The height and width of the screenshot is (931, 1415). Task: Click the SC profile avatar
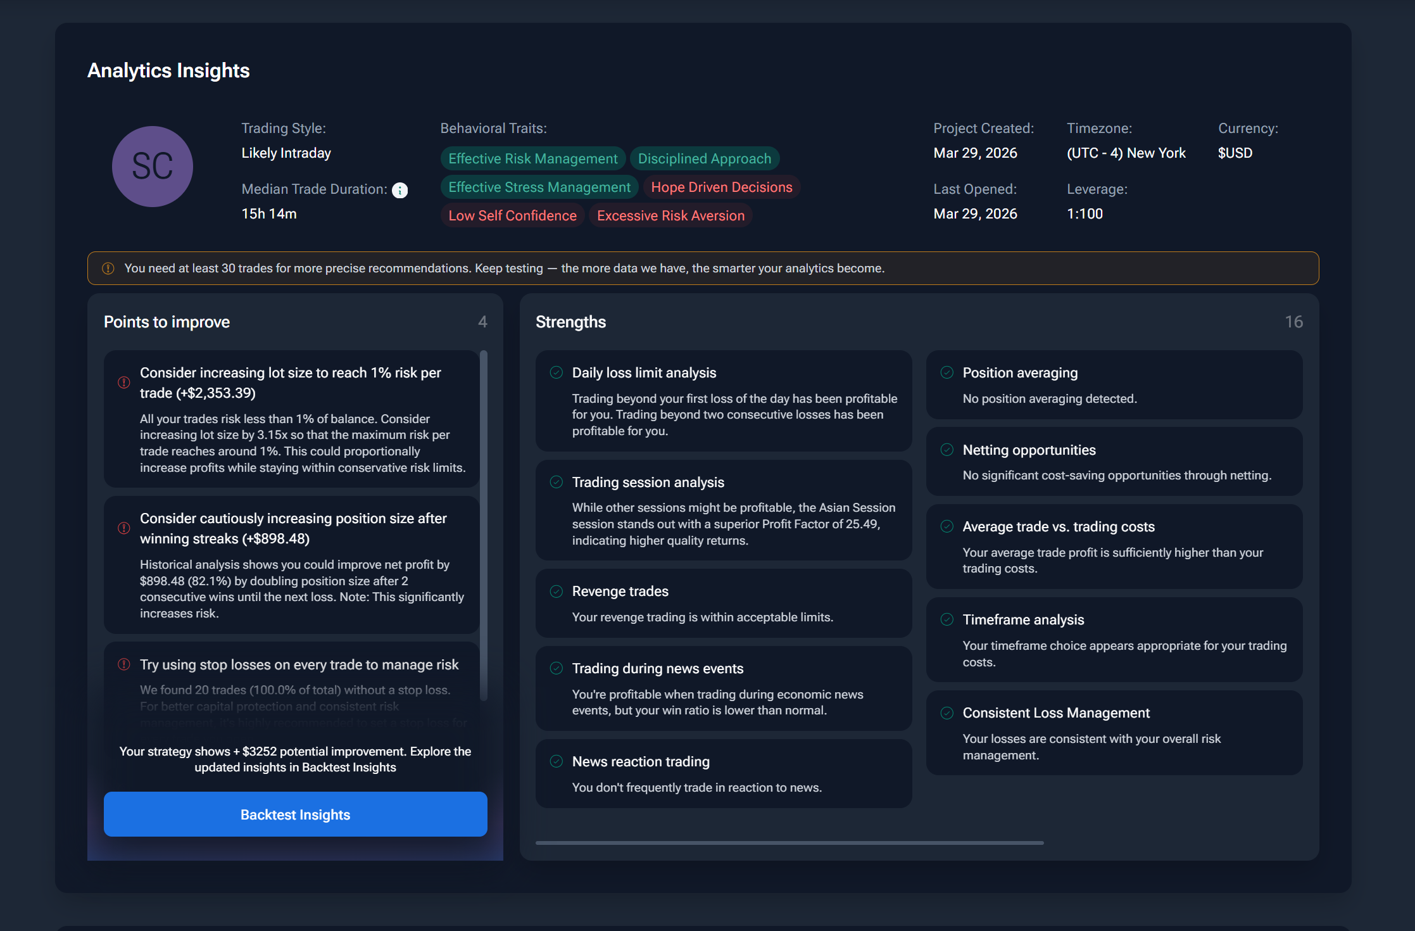click(153, 167)
